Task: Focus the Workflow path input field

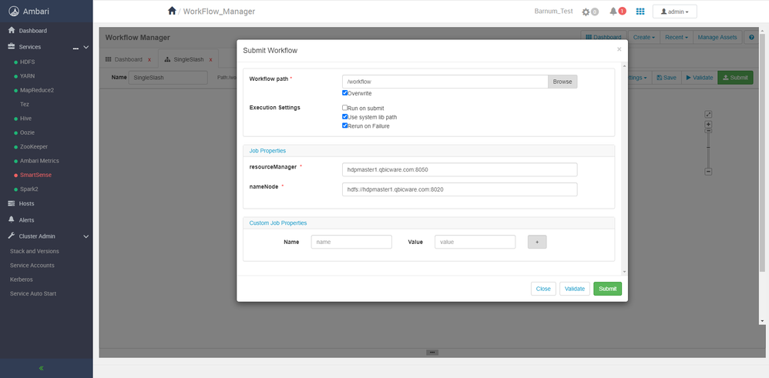Action: click(445, 82)
